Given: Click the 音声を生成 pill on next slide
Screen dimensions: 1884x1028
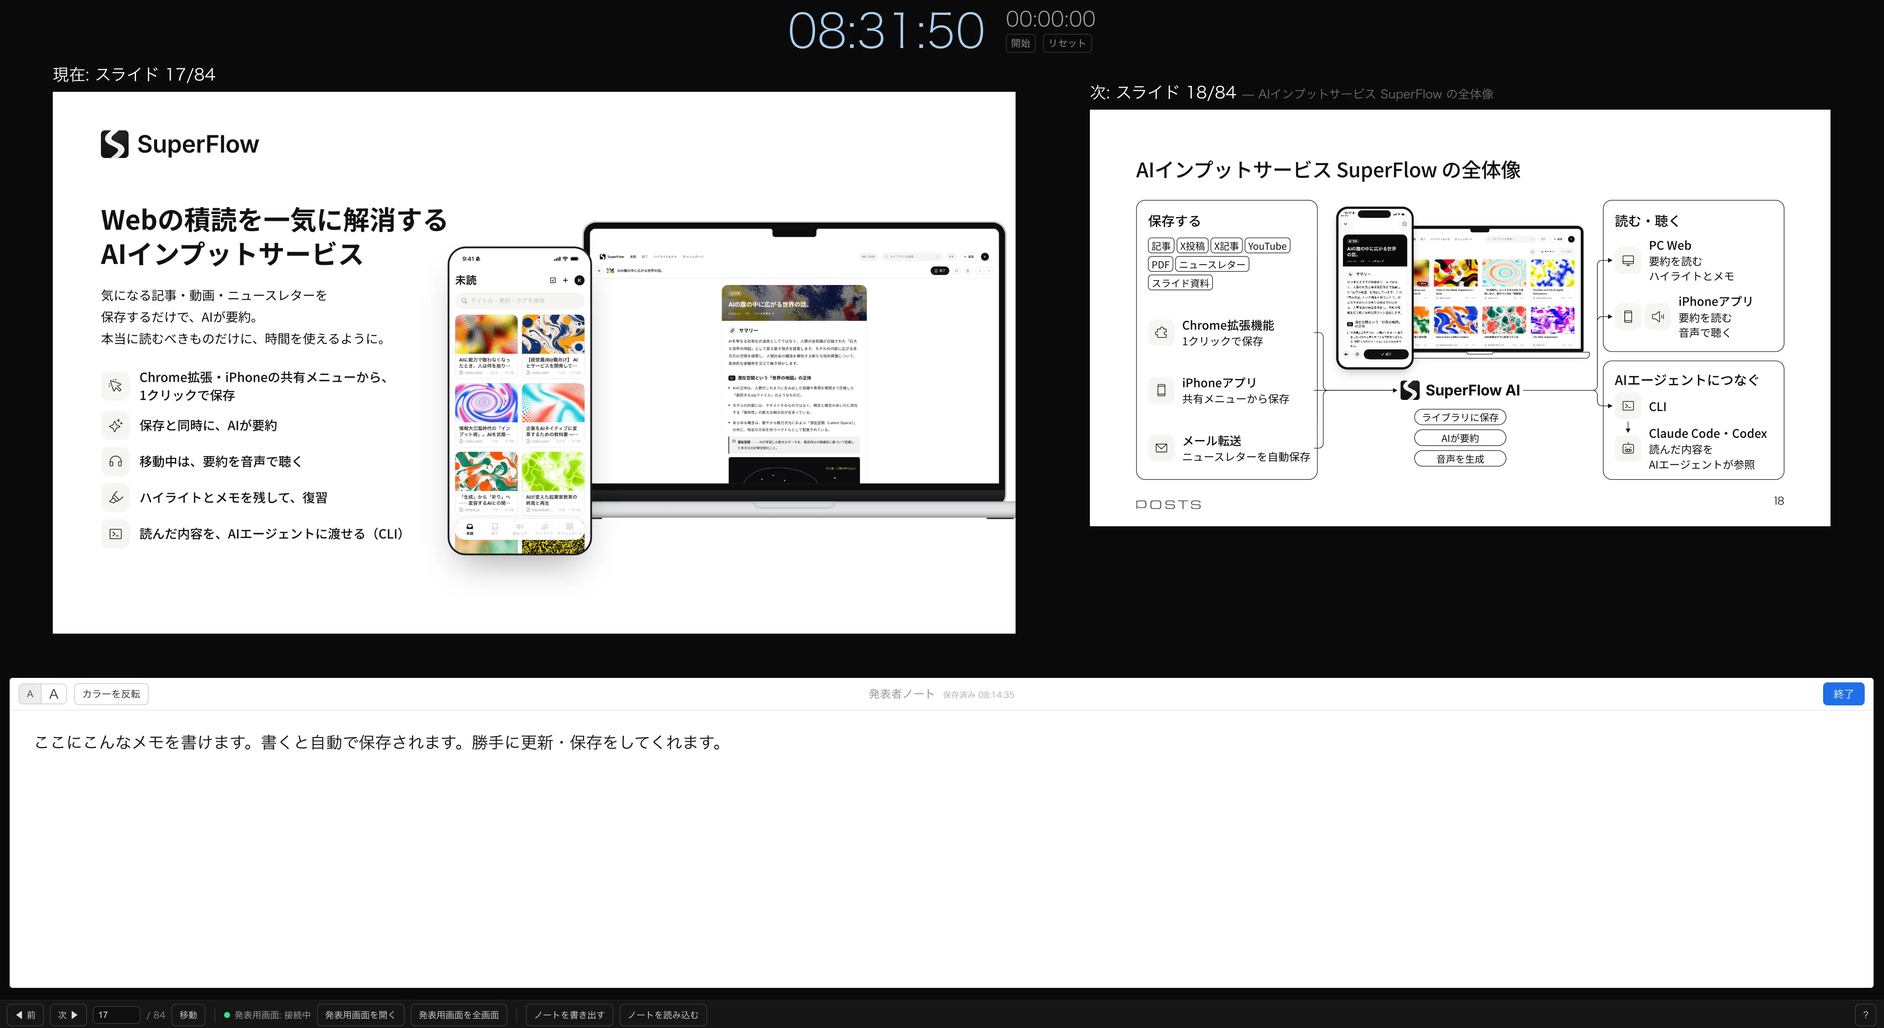Looking at the screenshot, I should tap(1460, 459).
